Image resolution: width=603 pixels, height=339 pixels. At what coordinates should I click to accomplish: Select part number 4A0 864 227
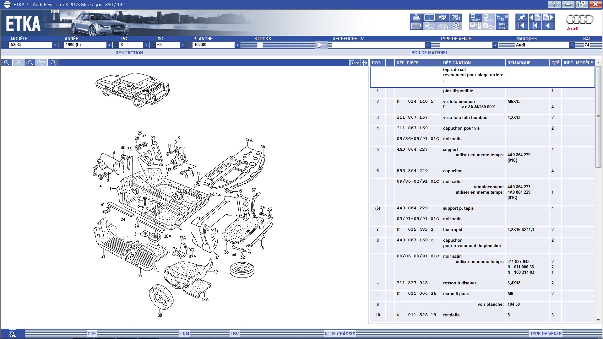(x=412, y=149)
